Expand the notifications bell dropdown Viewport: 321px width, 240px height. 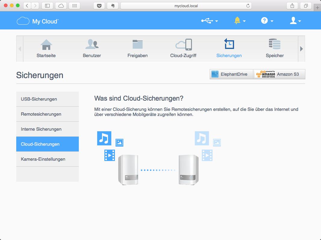[240, 21]
